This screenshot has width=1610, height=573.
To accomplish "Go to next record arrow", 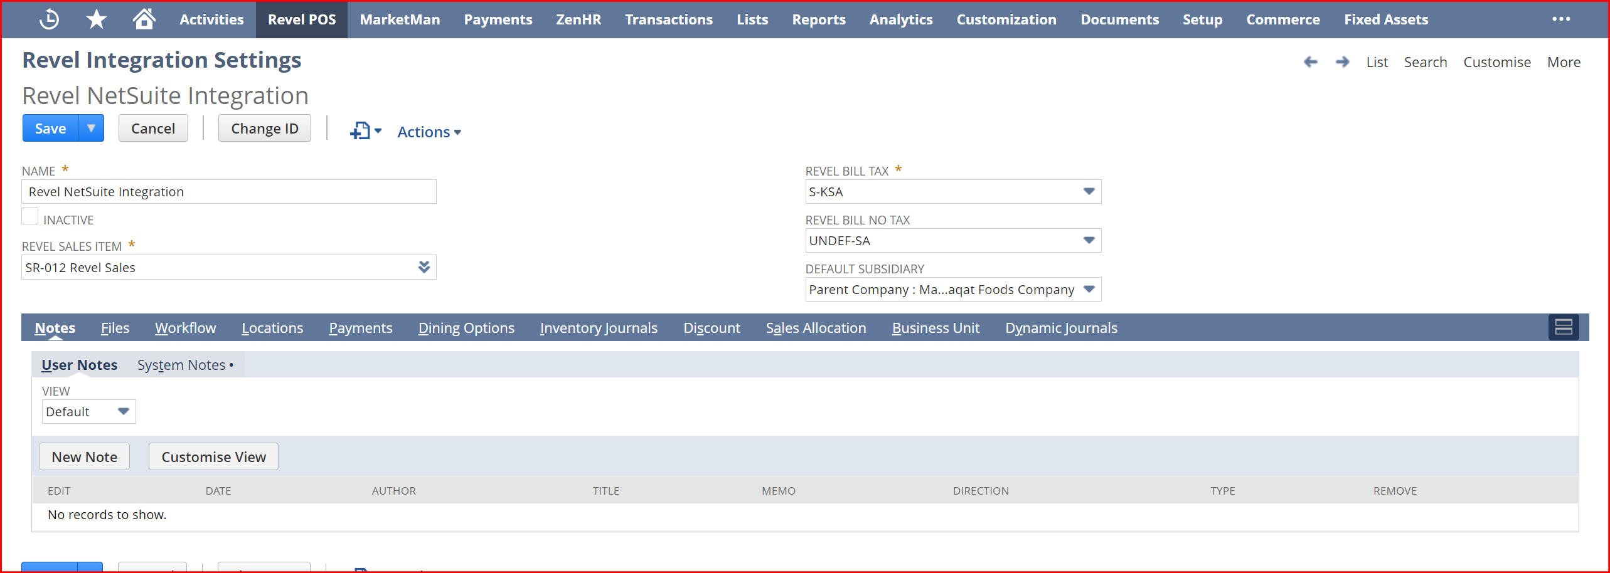I will coord(1342,62).
